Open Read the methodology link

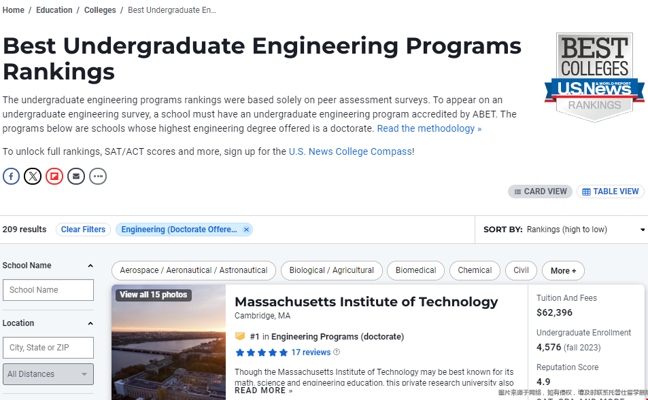tap(429, 128)
